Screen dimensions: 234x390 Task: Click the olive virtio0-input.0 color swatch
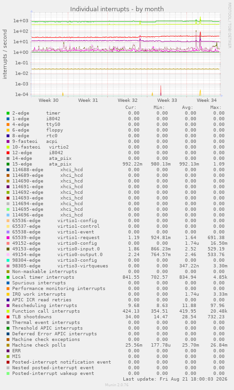click(8, 249)
